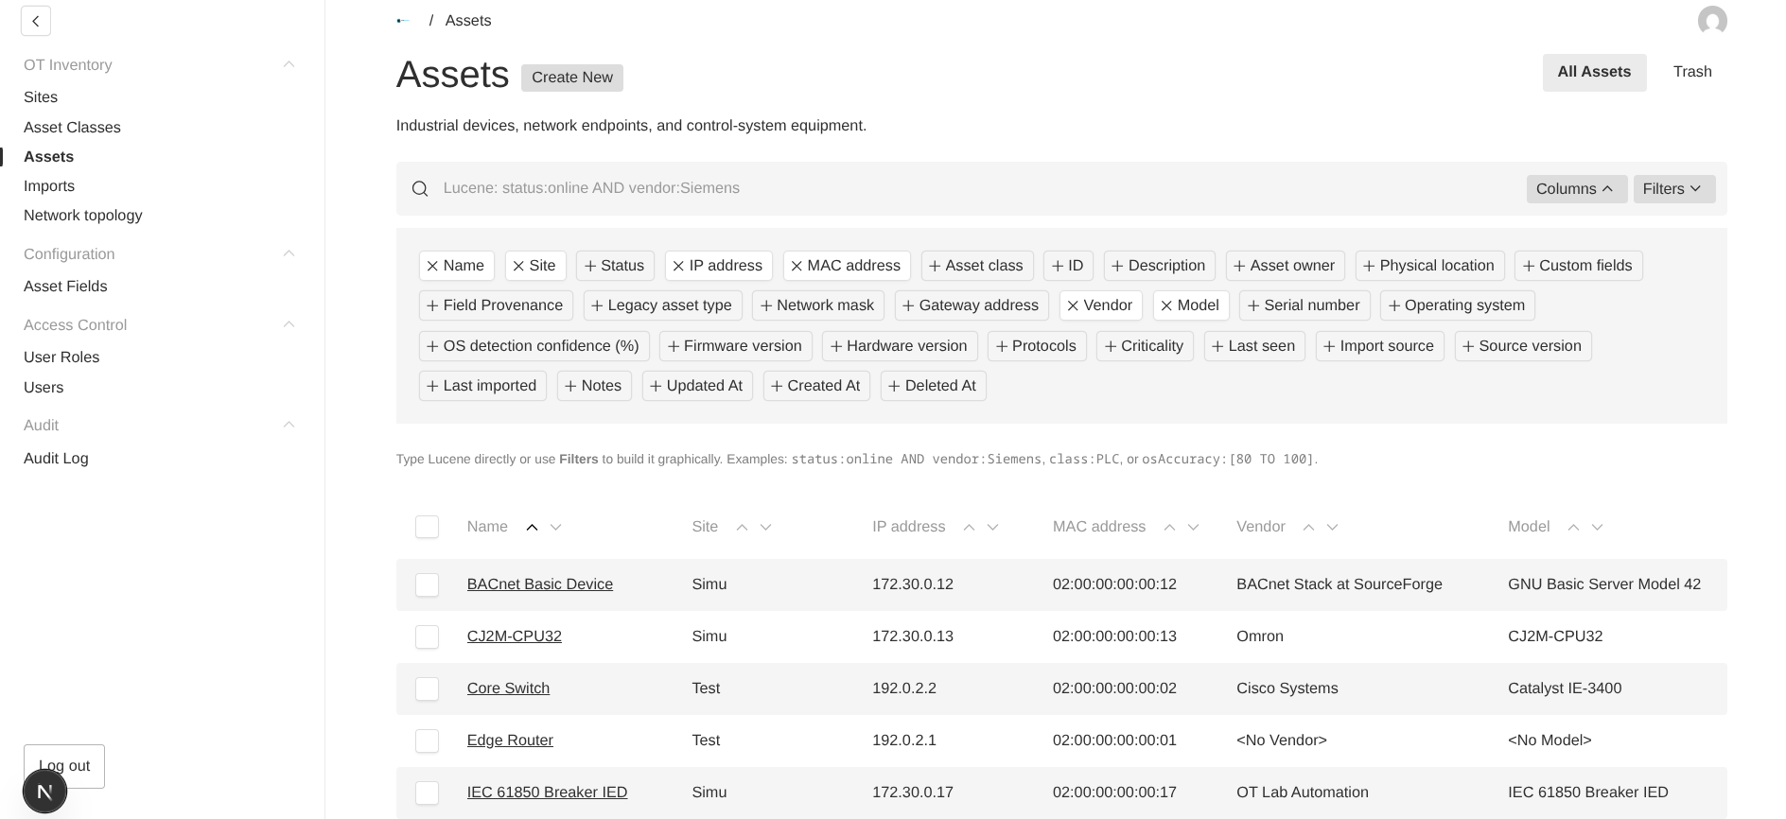The image size is (1786, 819).
Task: Collapse the sidebar with the back arrow
Action: tap(36, 21)
